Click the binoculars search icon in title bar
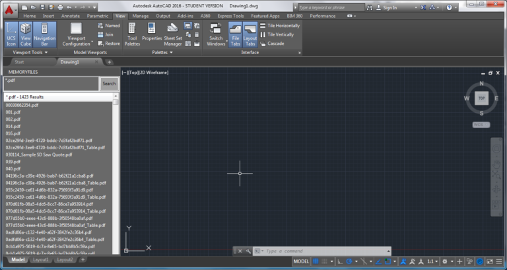This screenshot has height=270, width=507. (369, 7)
